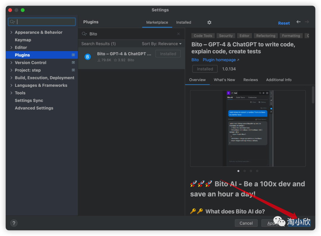Screen dimensions: 321x236
Task: Open the What's New tab
Action: [x=224, y=80]
